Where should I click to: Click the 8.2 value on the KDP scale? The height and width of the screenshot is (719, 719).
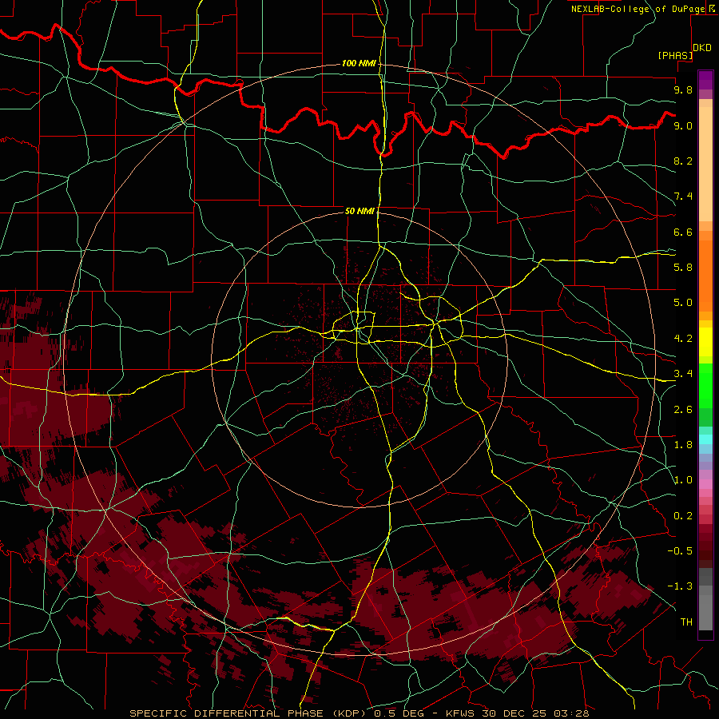point(683,161)
